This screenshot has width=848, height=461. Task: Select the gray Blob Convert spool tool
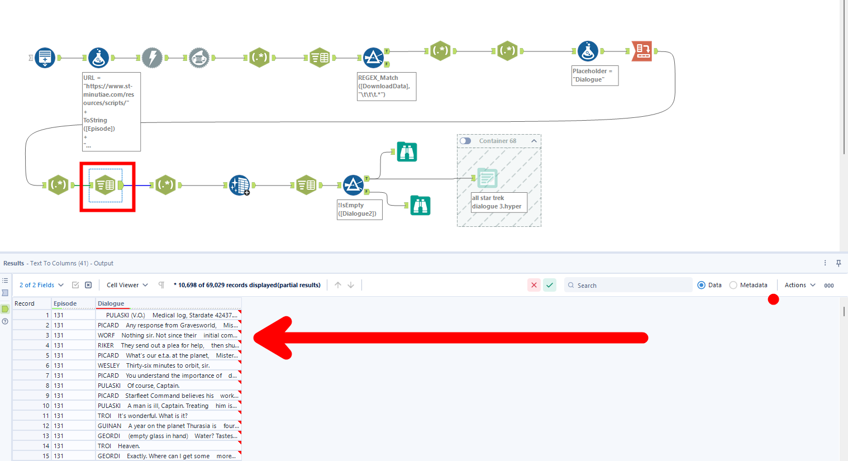pos(199,58)
